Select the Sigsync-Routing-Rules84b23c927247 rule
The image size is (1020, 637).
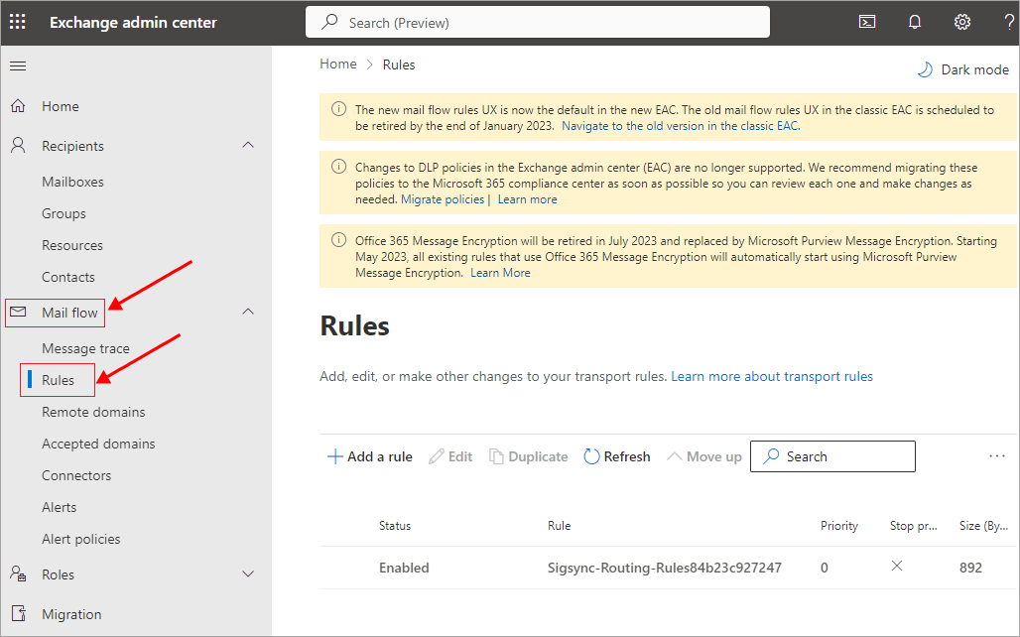(x=664, y=568)
